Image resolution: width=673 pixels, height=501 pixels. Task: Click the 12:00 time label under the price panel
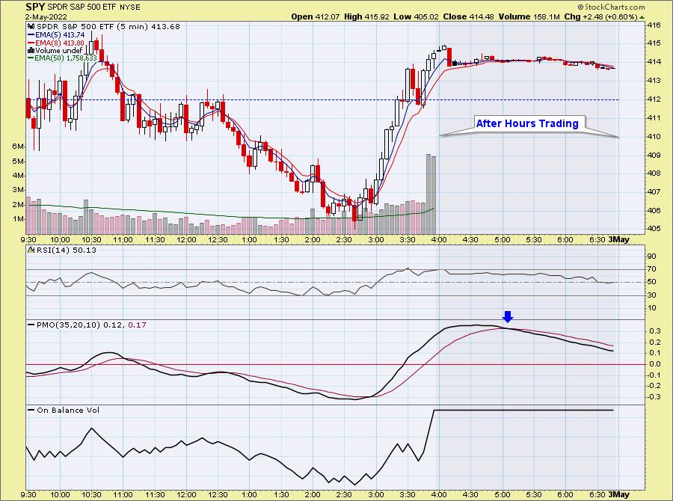(186, 239)
